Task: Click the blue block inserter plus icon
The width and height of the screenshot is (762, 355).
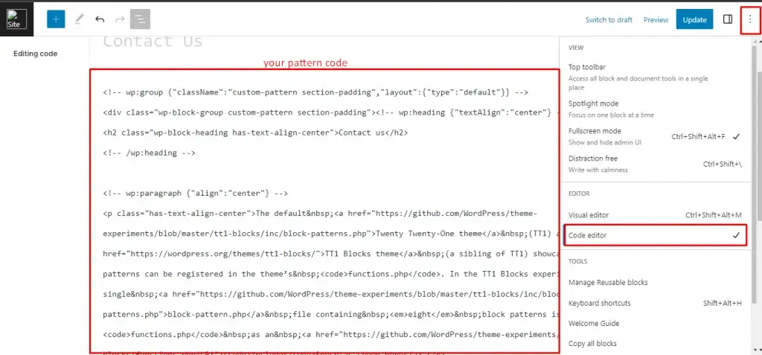Action: tap(56, 19)
